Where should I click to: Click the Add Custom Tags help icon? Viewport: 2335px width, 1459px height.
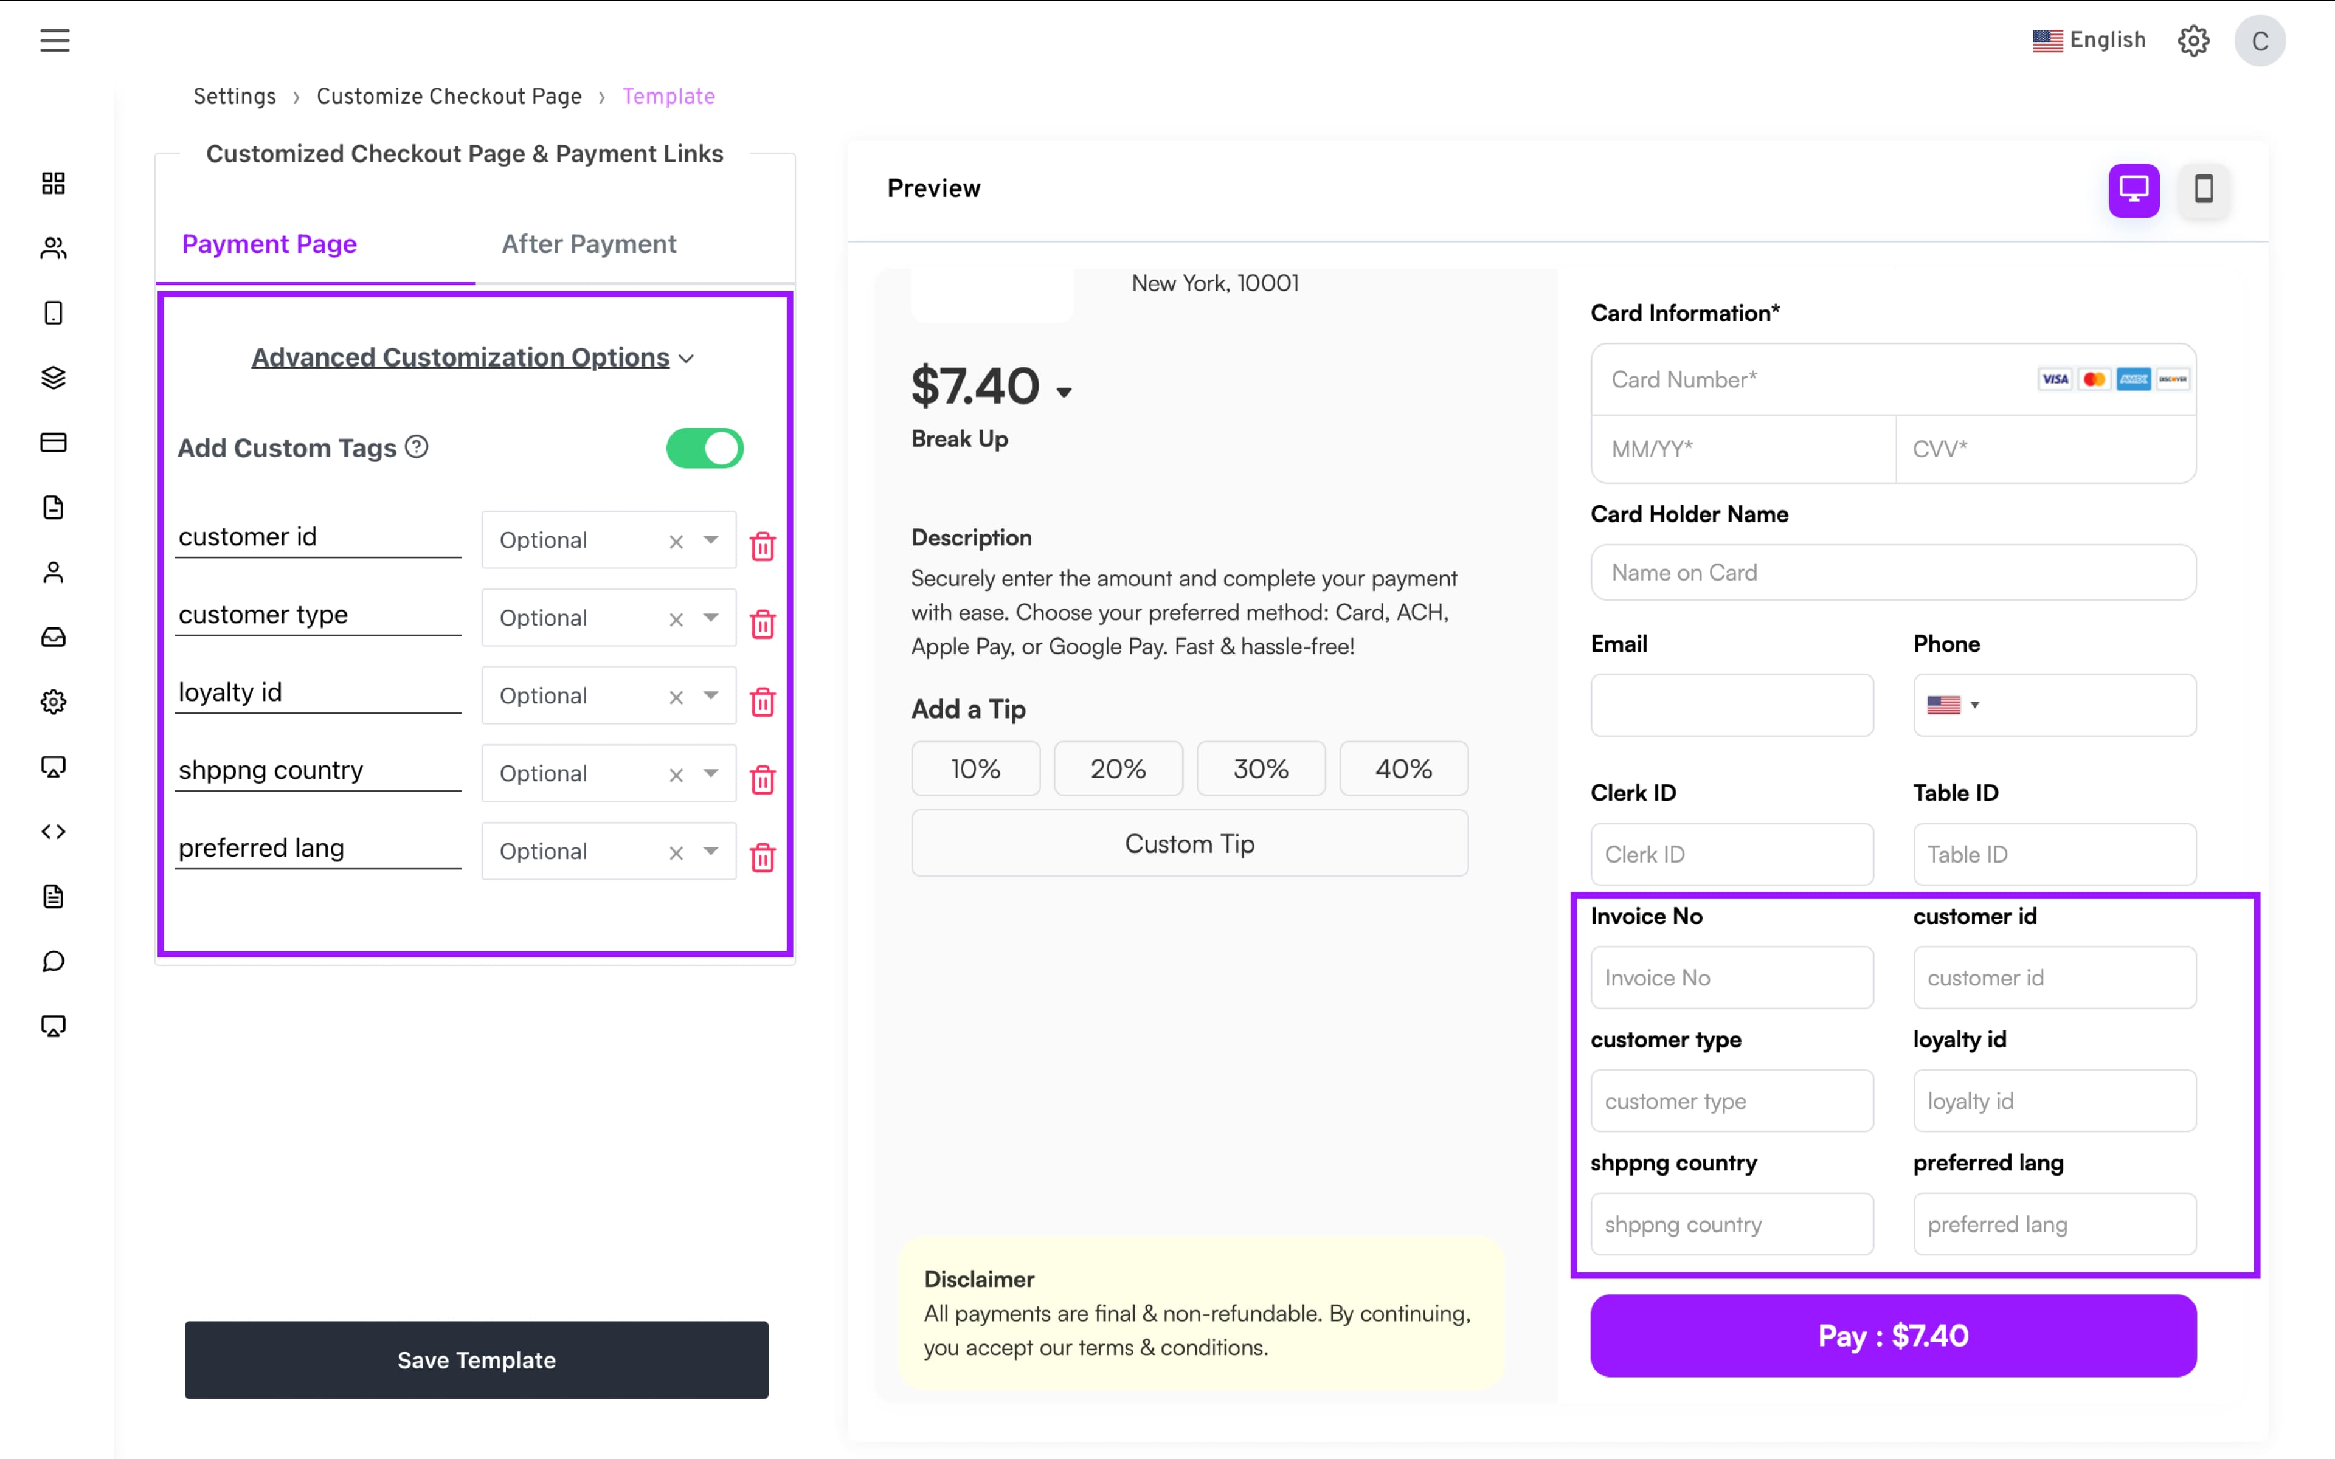pyautogui.click(x=417, y=447)
